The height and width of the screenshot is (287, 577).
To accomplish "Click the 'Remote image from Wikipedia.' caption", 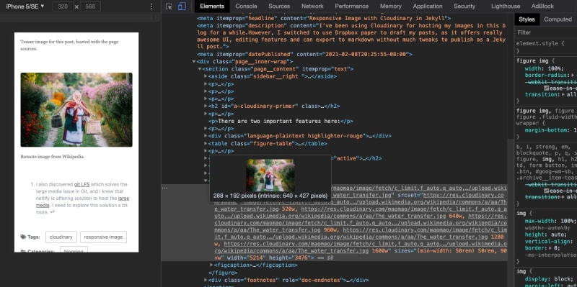I will [53, 156].
